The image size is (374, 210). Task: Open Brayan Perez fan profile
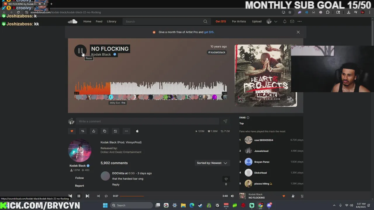coord(262,162)
